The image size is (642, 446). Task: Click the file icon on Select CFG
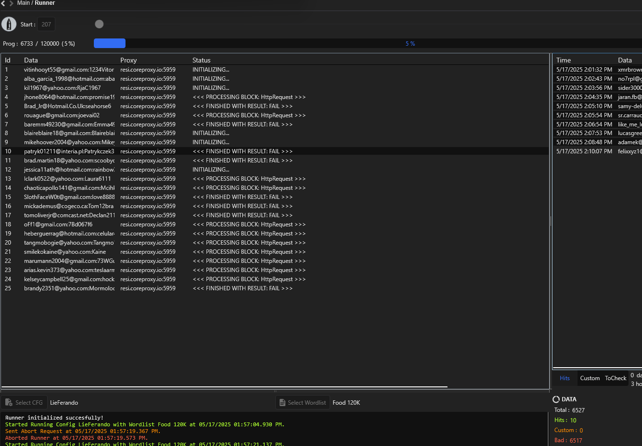9,403
